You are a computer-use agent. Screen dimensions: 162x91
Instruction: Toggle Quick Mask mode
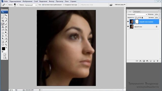point(5,55)
